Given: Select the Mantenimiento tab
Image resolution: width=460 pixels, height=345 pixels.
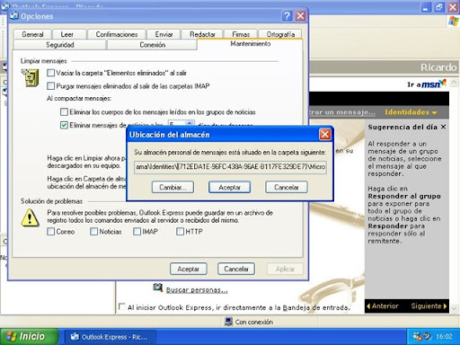Looking at the screenshot, I should 251,44.
